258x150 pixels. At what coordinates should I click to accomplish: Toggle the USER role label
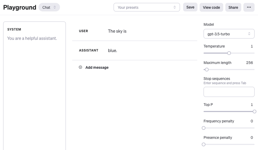pos(83,31)
